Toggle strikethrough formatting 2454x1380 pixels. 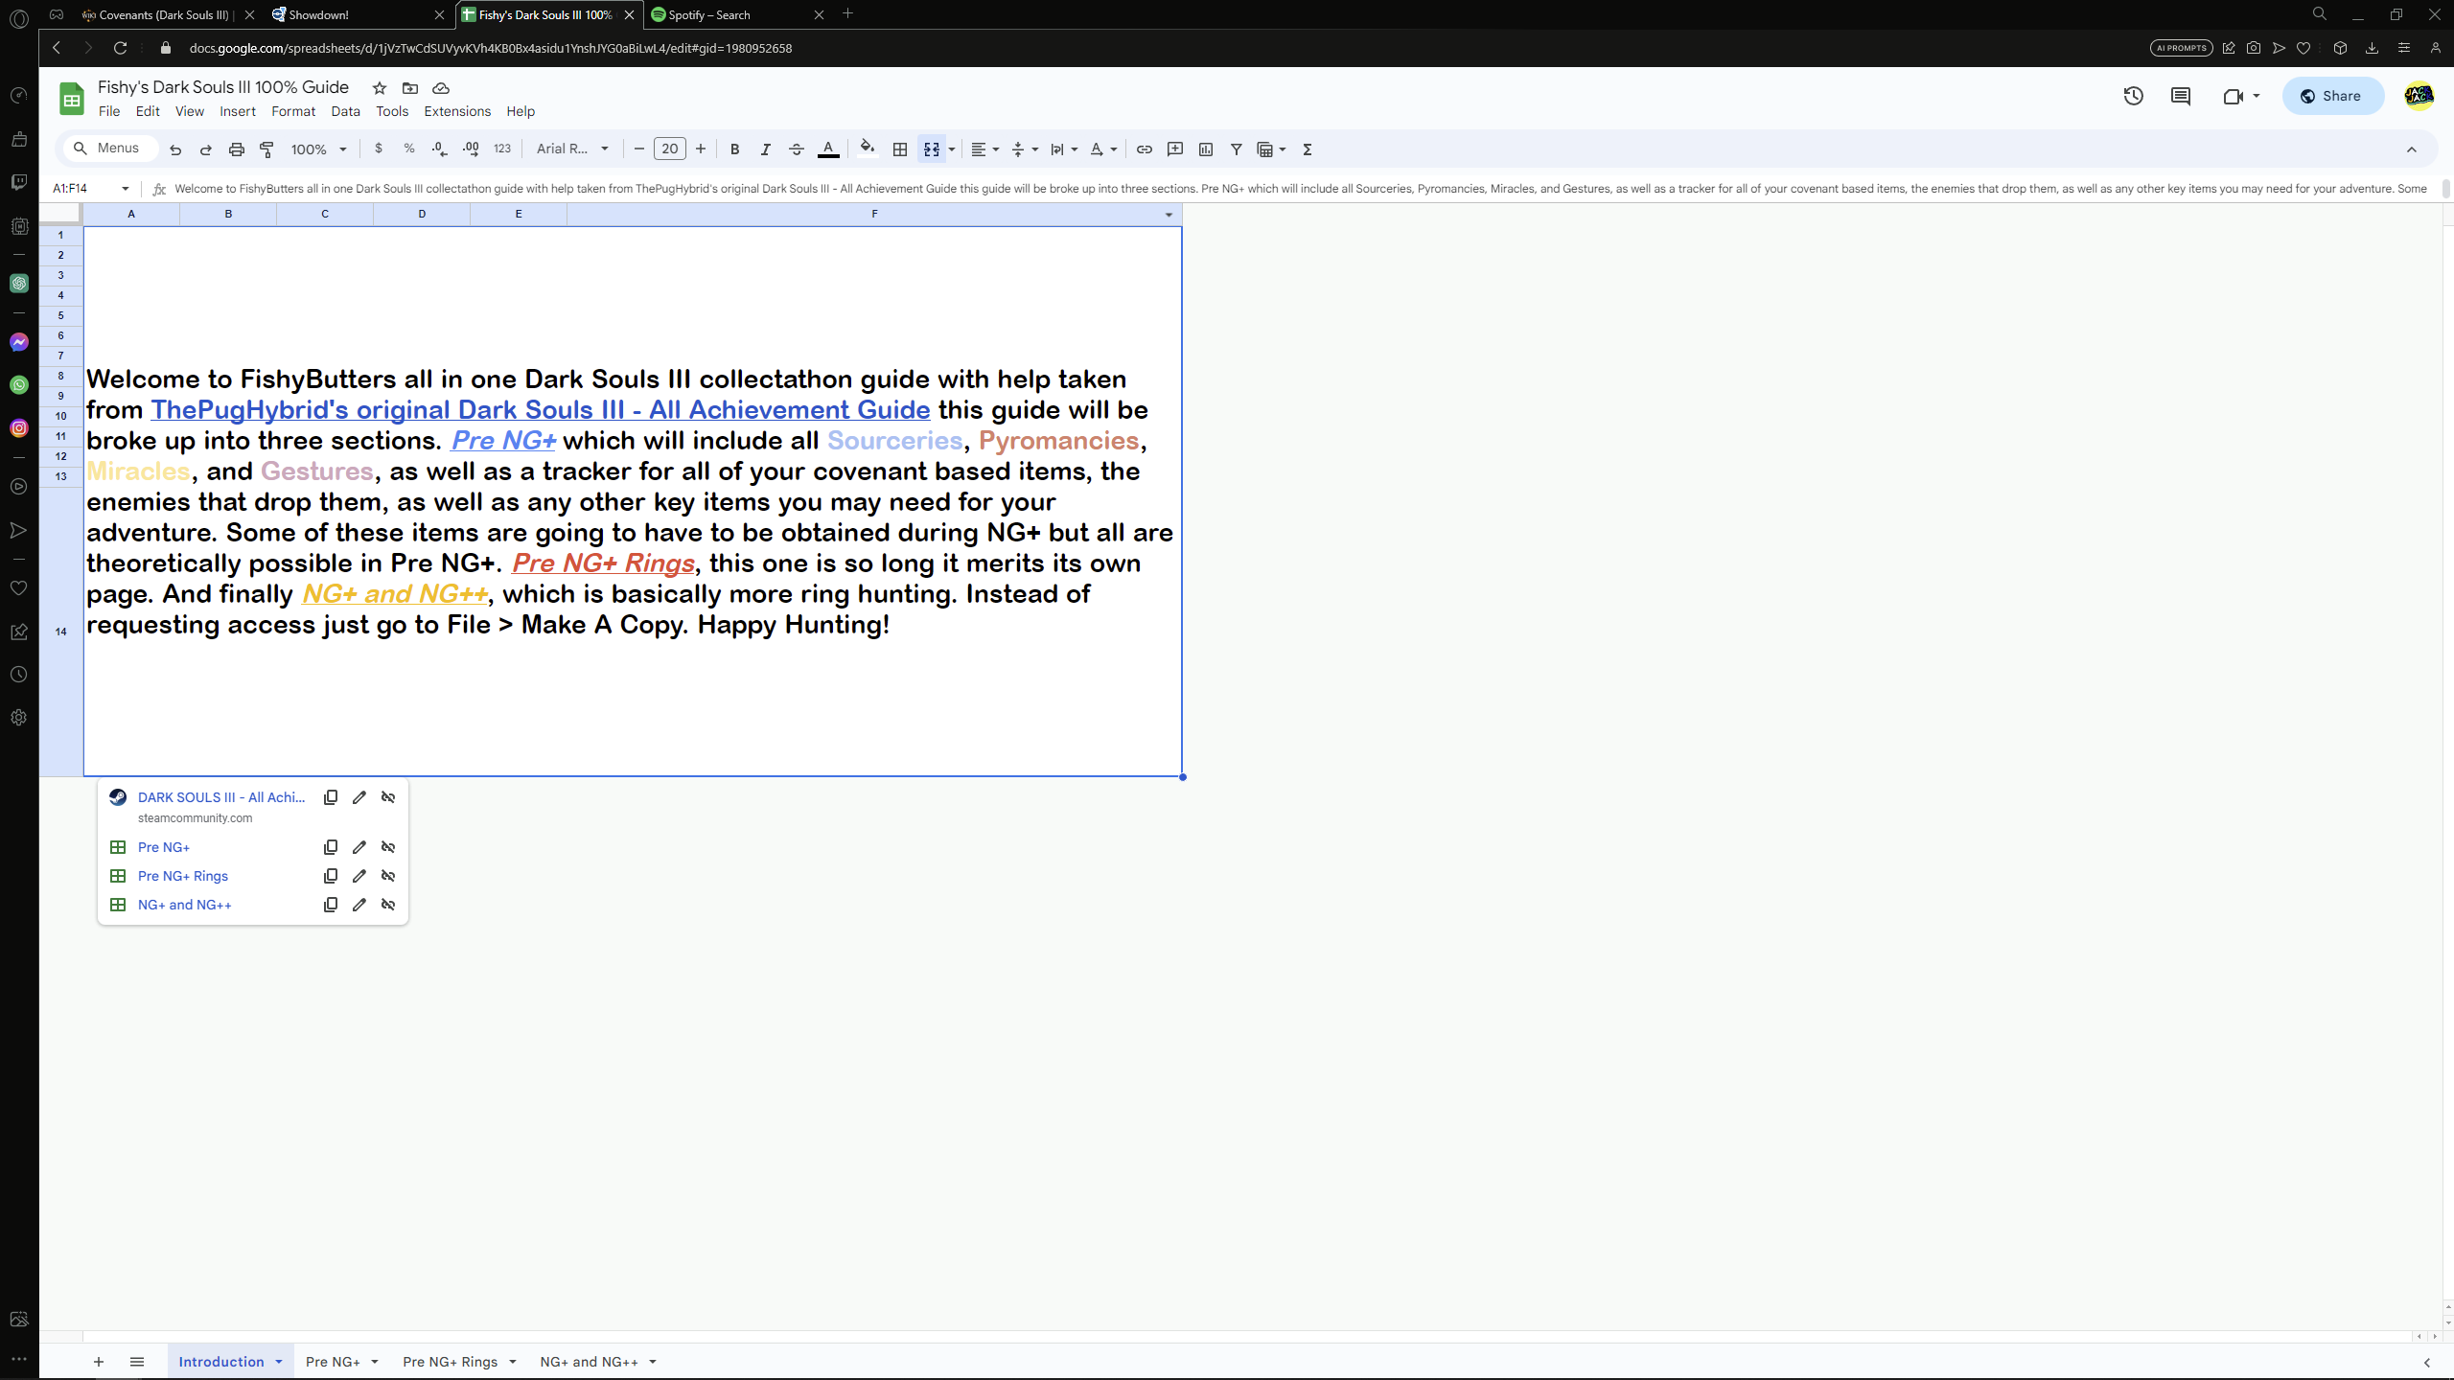(x=796, y=149)
